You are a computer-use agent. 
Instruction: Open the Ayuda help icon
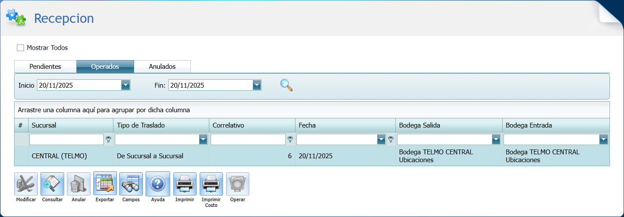click(x=158, y=184)
